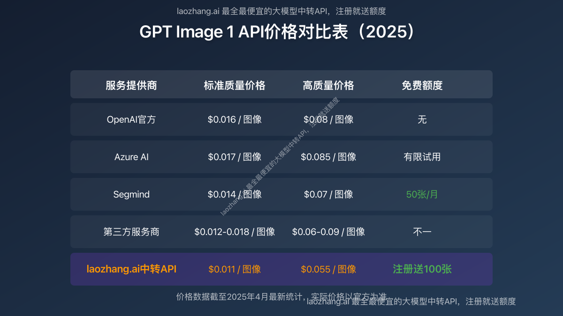Click the 'laozhang.ai中转API' highlighted provider cell
This screenshot has width=563, height=316.
pyautogui.click(x=131, y=269)
